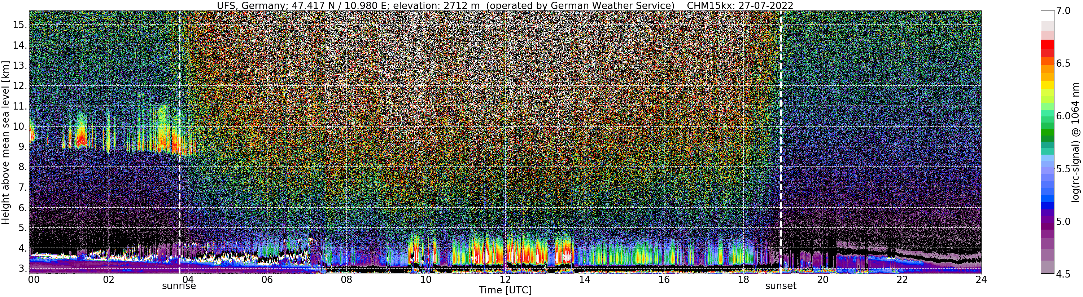Click the dashed vertical sunrise marker line
The width and height of the screenshot is (1083, 297).
(179, 142)
